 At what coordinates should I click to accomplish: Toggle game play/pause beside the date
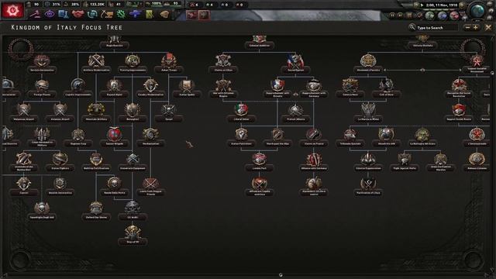coord(422,5)
